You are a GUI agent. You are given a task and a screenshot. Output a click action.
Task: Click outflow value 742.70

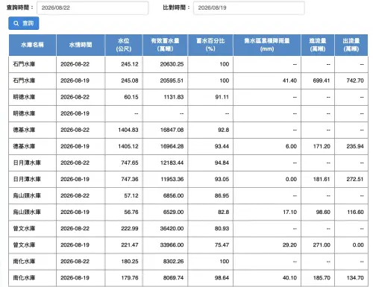pos(355,81)
